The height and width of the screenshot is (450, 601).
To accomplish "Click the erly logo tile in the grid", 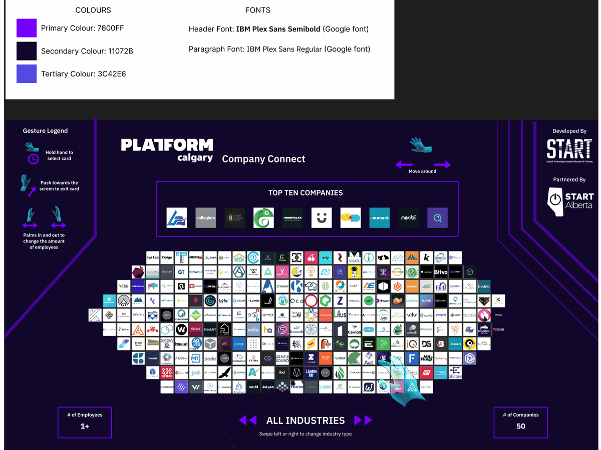I will (325, 257).
